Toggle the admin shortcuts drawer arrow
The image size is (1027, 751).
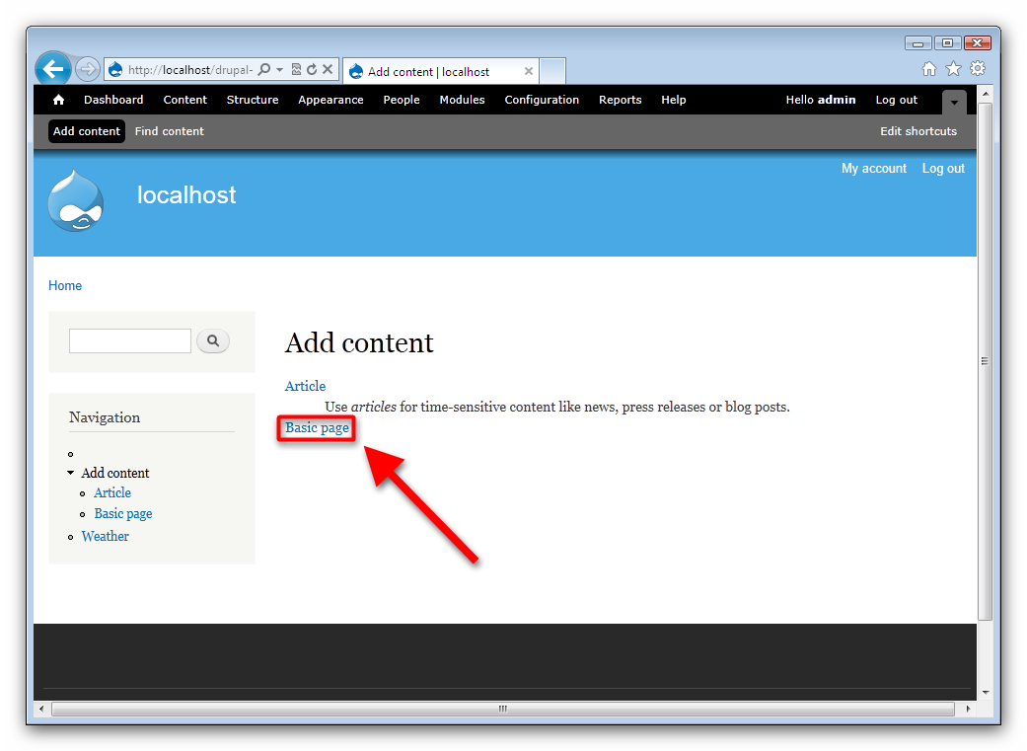click(954, 103)
